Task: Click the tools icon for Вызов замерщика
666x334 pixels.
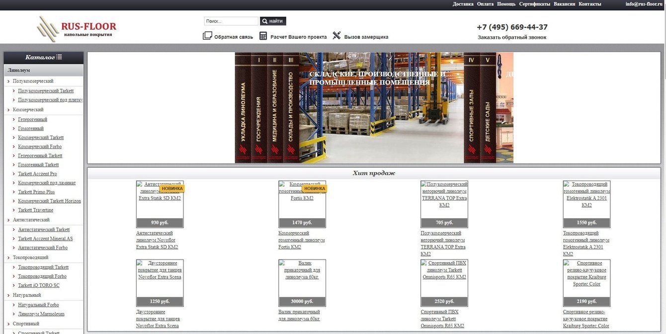Action: [336, 36]
